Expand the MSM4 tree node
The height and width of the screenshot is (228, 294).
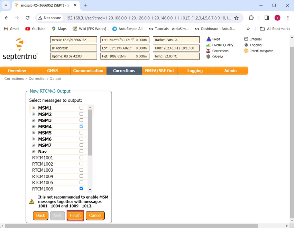tap(34, 127)
